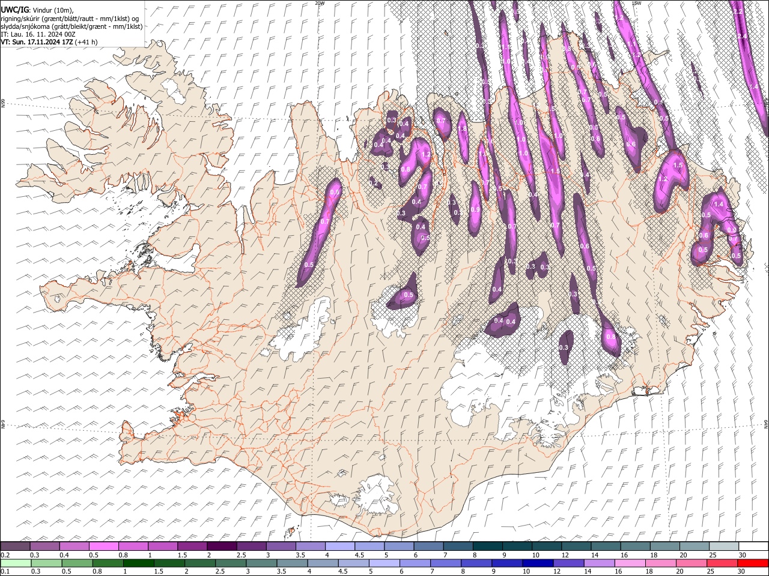Image resolution: width=769 pixels, height=576 pixels.
Task: Click the red 30 swatch in bottom legend row
Action: click(753, 563)
